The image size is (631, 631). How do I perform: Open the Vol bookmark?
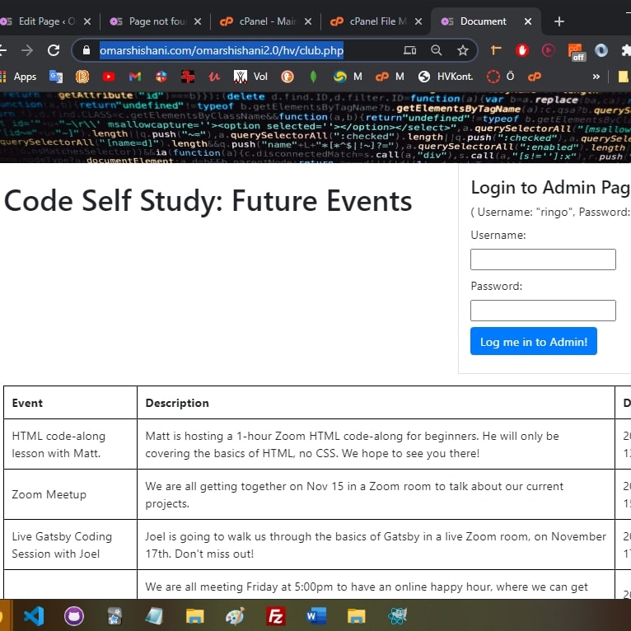coord(250,77)
